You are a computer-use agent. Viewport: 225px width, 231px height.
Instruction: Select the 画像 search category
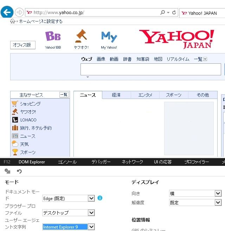pyautogui.click(x=101, y=59)
